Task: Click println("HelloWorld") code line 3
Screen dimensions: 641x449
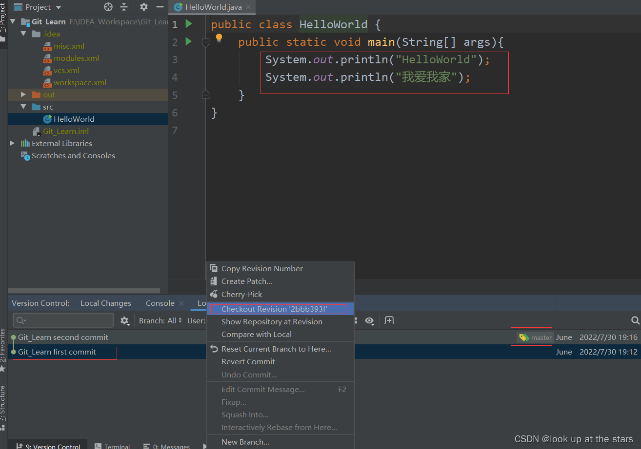Action: click(x=377, y=60)
